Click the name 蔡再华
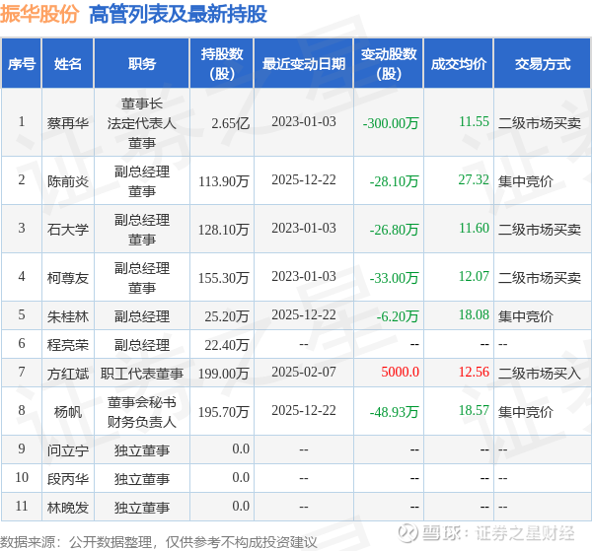The height and width of the screenshot is (551, 592). (68, 123)
